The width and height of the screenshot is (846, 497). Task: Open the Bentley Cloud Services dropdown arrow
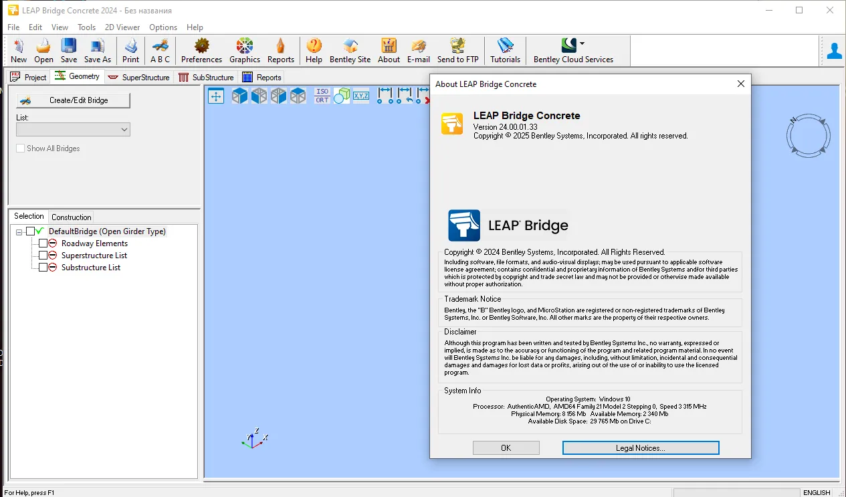click(582, 43)
